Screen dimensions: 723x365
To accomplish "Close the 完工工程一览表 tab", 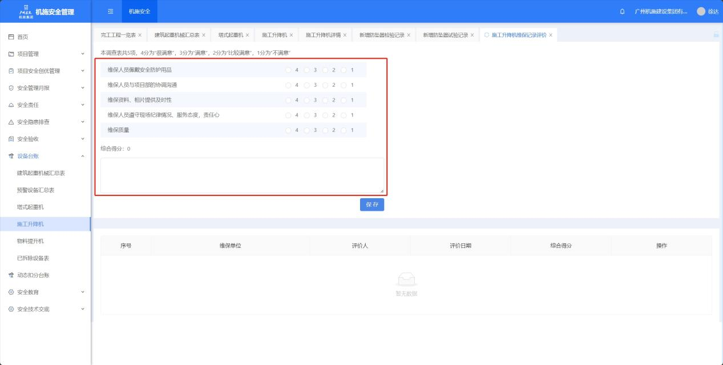I will tap(140, 35).
